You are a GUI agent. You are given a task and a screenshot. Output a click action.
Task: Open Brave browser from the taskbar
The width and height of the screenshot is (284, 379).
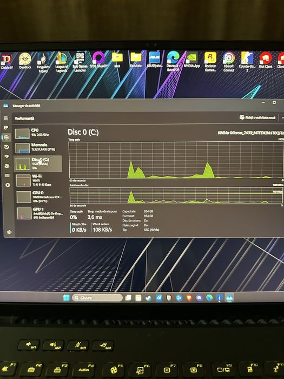[189, 298]
